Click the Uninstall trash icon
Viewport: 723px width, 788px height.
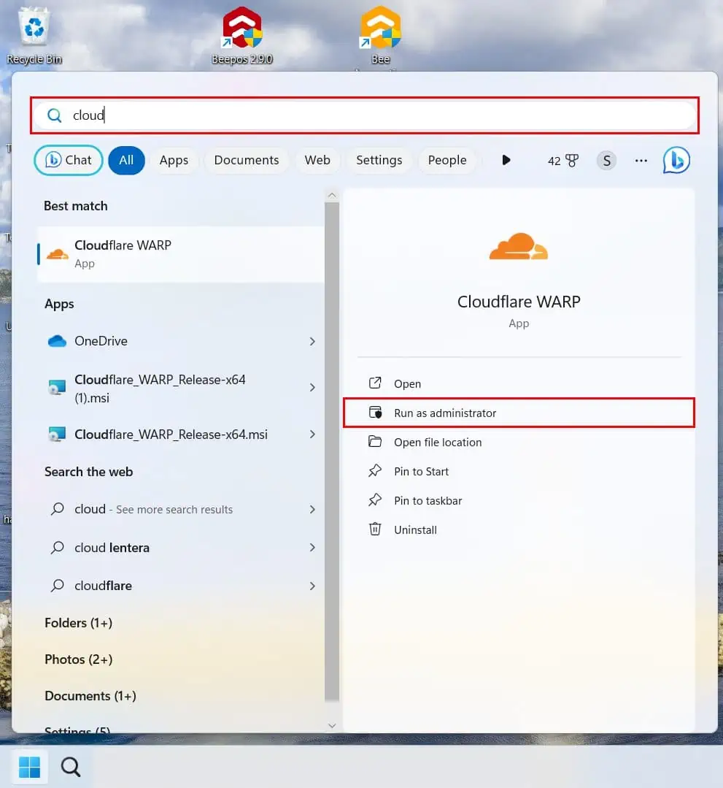tap(375, 529)
